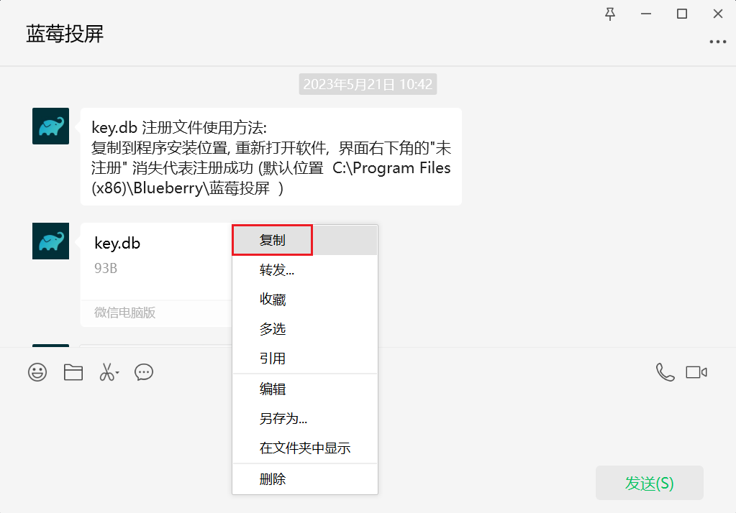Select 在文件夹中显示 menu entry
The image size is (736, 513).
tap(305, 448)
